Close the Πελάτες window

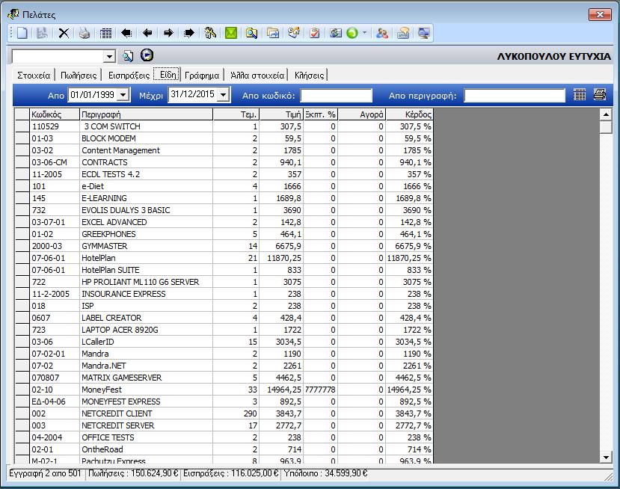(600, 14)
